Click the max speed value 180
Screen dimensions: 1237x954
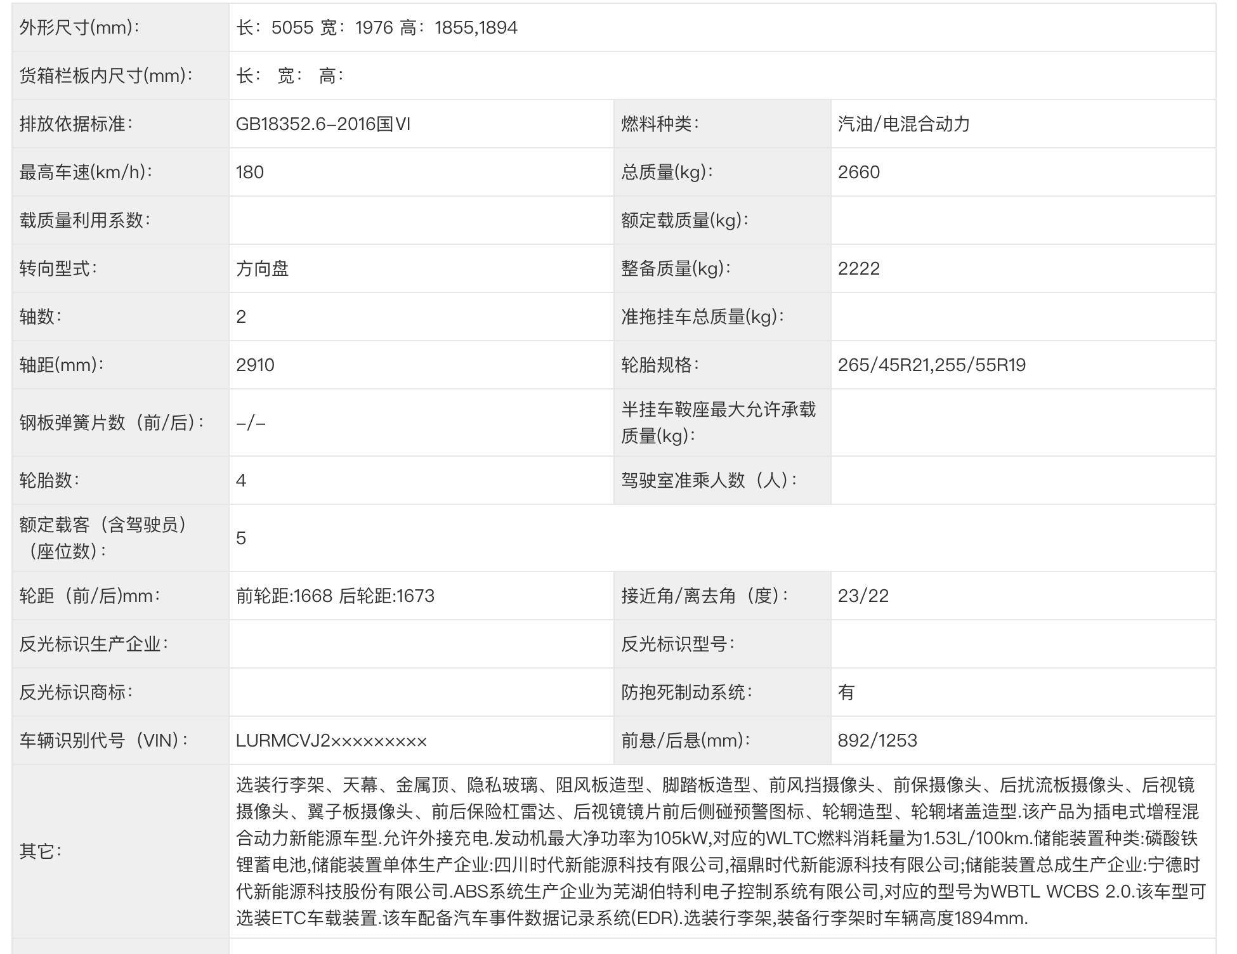click(x=250, y=173)
